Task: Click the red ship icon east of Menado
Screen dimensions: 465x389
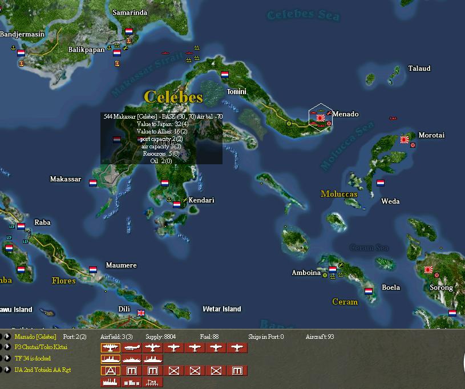Action: pos(393,118)
